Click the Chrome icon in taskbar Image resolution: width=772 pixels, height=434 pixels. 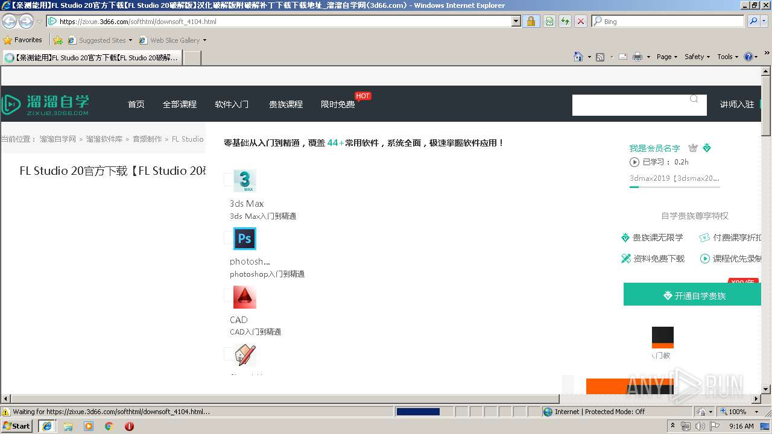coord(109,426)
